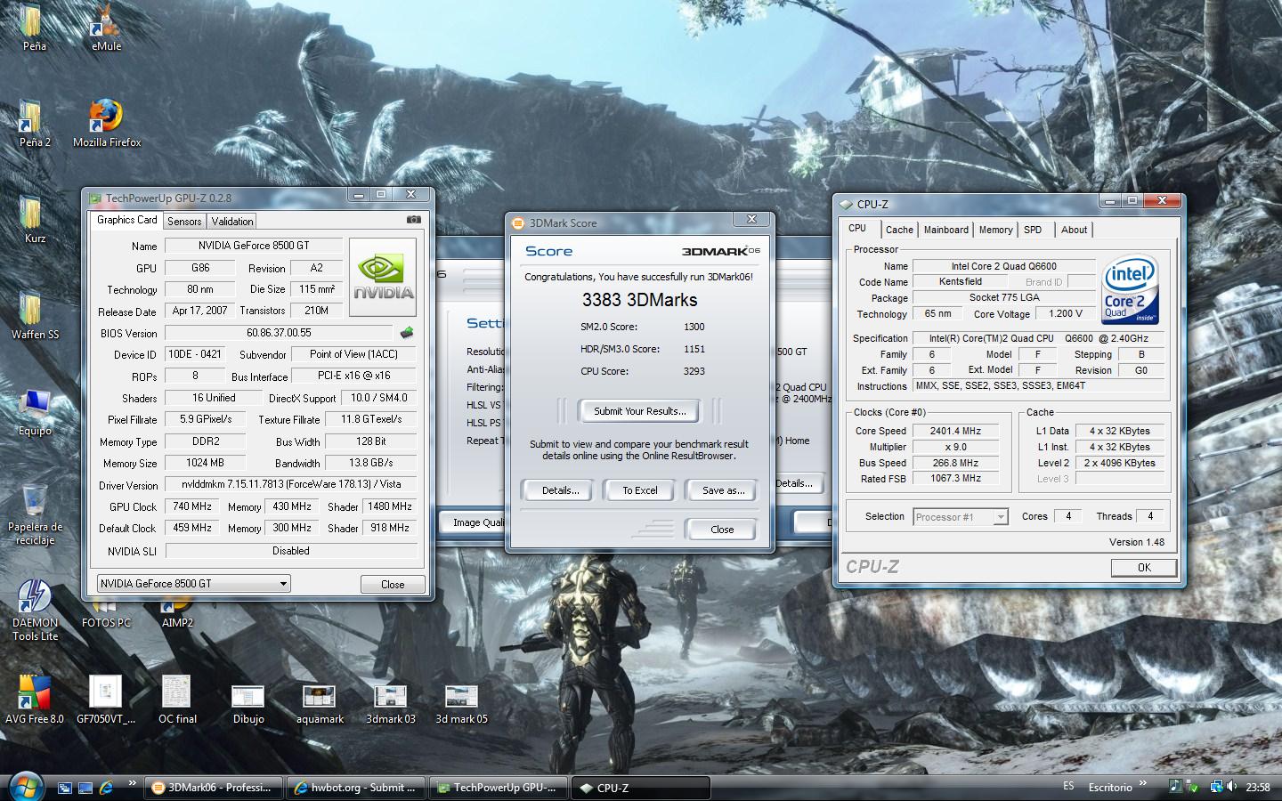
Task: Select the CPU-Z taskbar button
Action: (x=641, y=788)
